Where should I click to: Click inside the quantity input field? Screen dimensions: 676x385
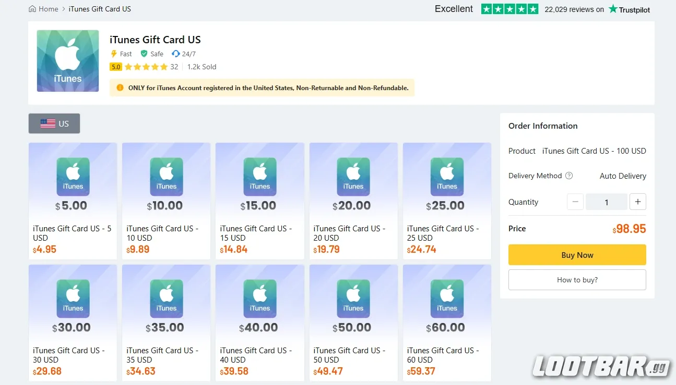point(606,202)
